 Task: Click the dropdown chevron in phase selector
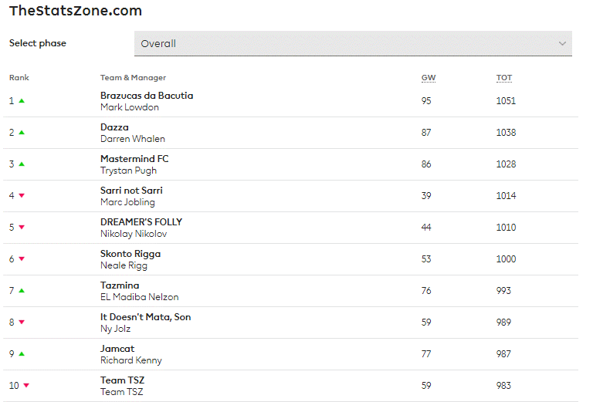click(x=562, y=43)
